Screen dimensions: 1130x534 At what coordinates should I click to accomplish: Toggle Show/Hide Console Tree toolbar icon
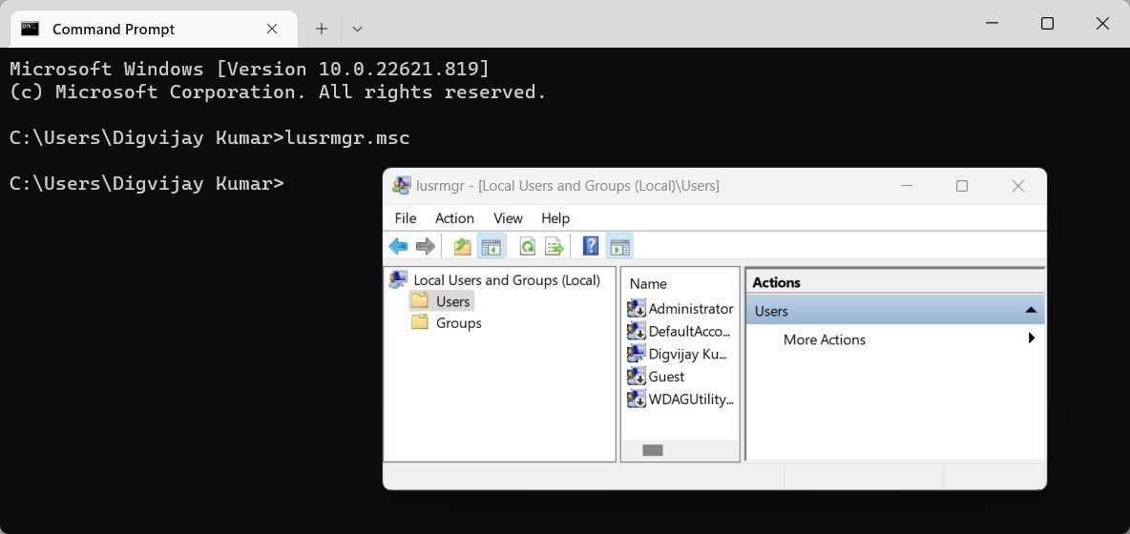tap(492, 246)
